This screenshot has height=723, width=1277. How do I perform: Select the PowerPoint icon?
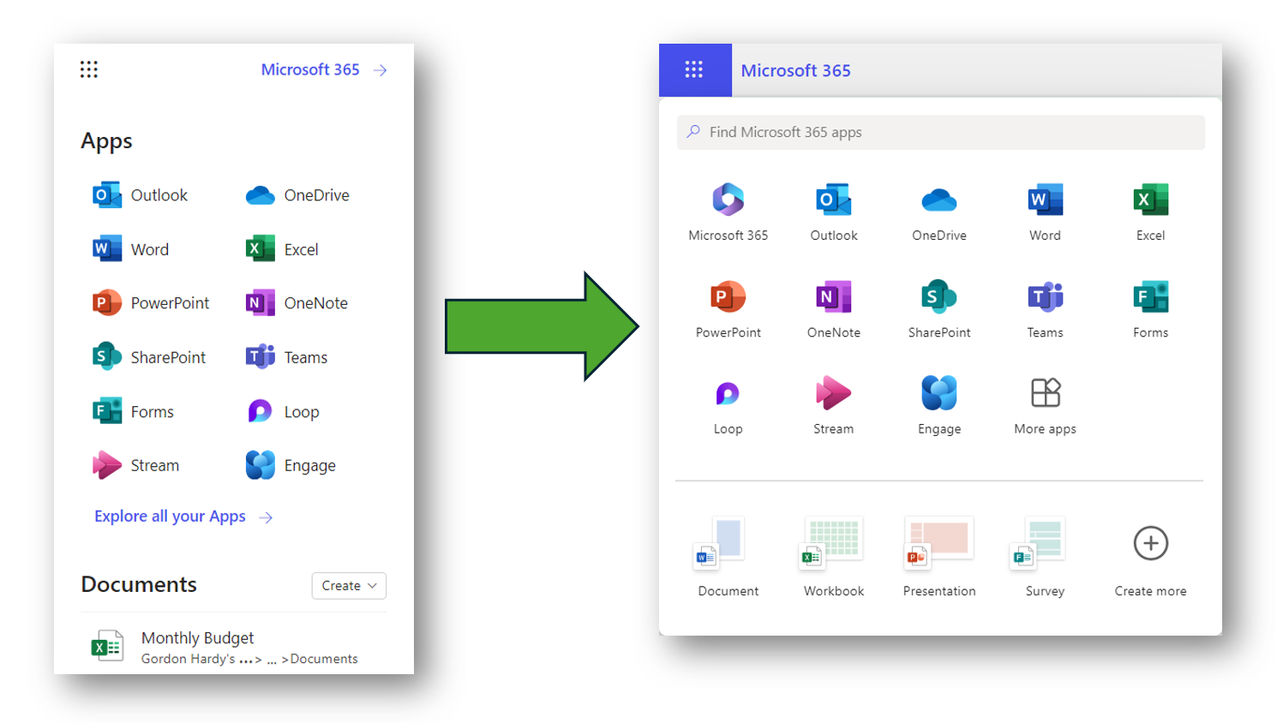pyautogui.click(x=727, y=296)
